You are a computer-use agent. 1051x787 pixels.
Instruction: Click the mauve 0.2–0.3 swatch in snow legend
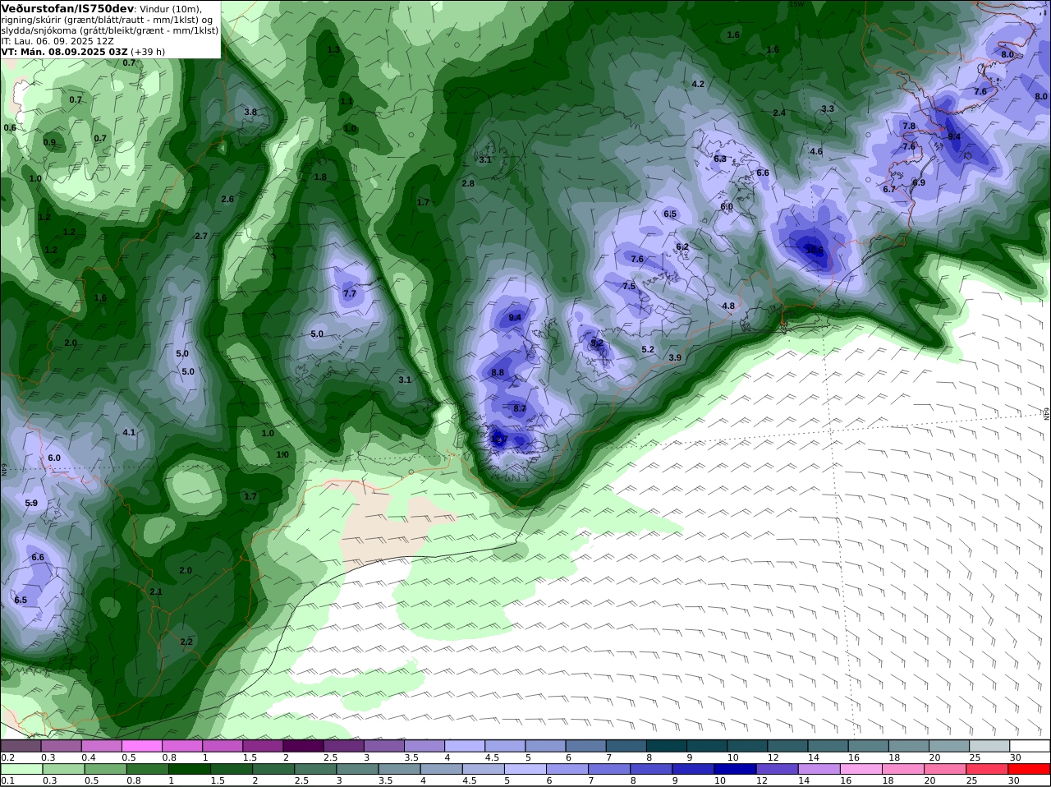coord(21,746)
